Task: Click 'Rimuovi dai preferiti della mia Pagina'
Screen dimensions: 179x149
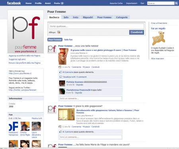Action: click(25, 63)
